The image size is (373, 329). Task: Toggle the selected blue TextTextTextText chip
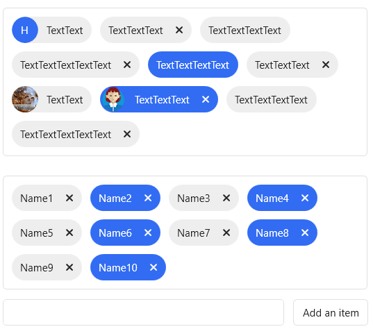pos(193,65)
